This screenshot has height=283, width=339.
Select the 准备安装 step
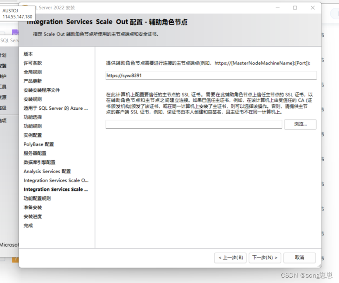(33, 208)
